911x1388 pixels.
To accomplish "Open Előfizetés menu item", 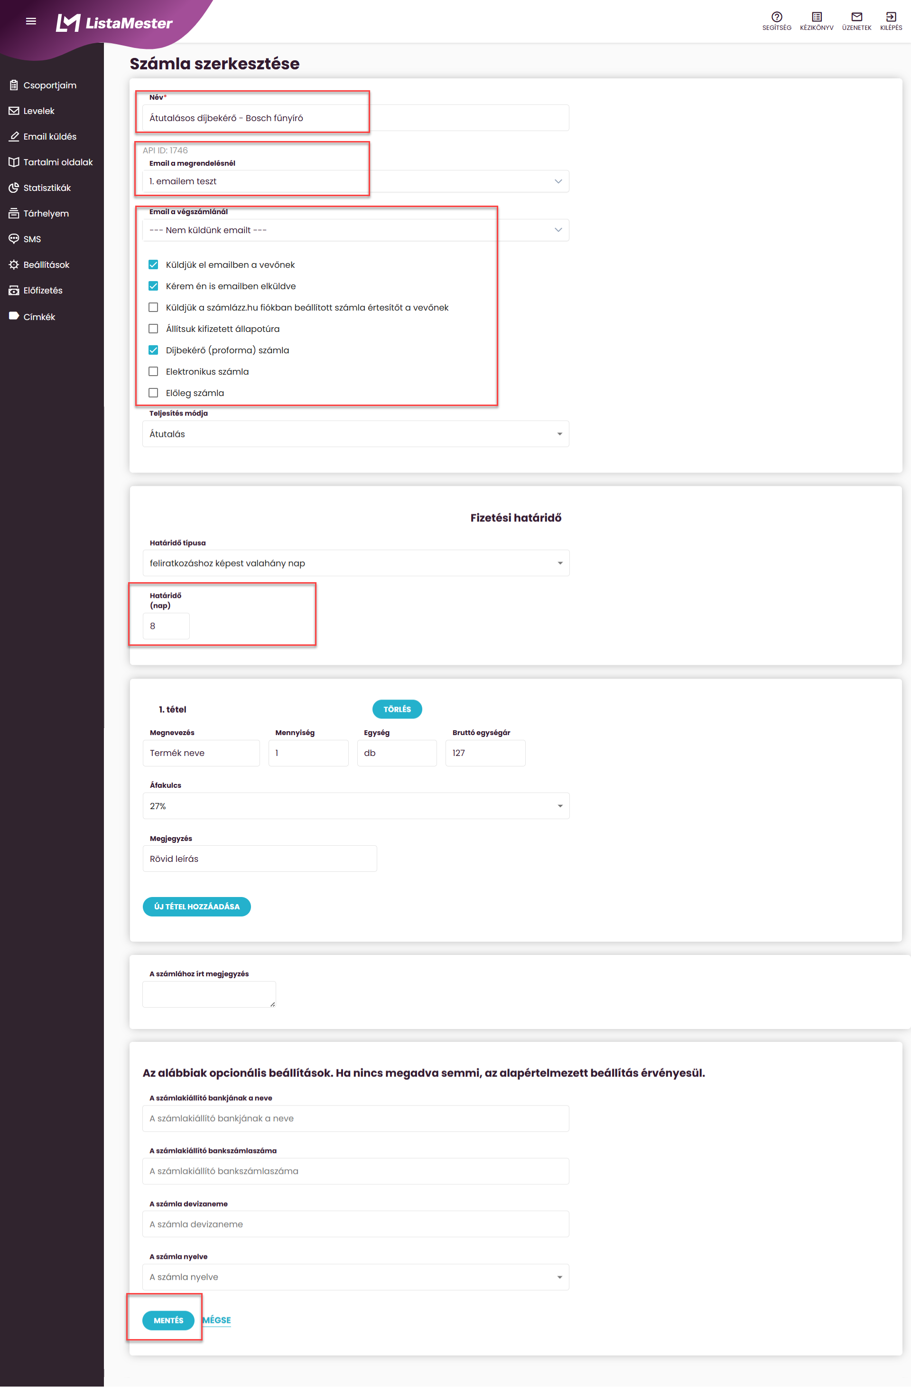I will tap(43, 291).
